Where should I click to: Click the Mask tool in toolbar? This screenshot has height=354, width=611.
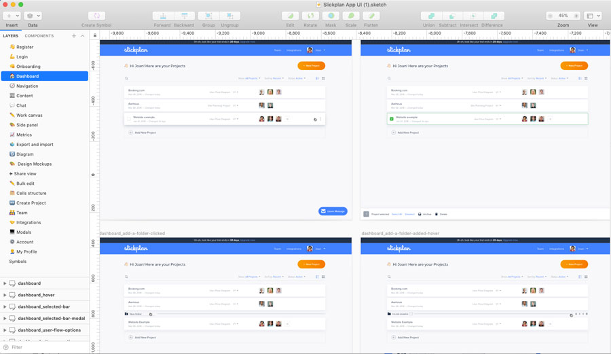tap(331, 16)
